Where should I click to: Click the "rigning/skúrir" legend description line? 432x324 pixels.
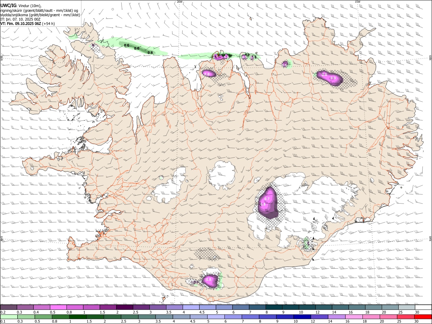pyautogui.click(x=39, y=10)
